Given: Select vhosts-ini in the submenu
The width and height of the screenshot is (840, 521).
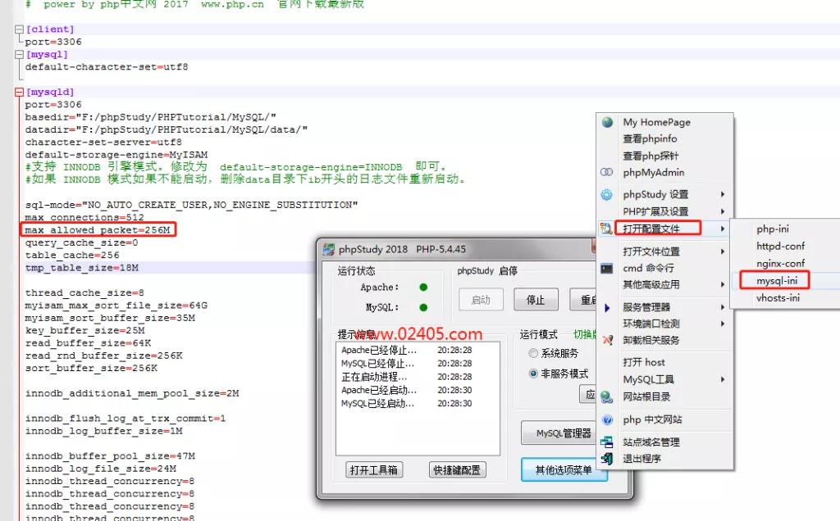Looking at the screenshot, I should tap(778, 298).
